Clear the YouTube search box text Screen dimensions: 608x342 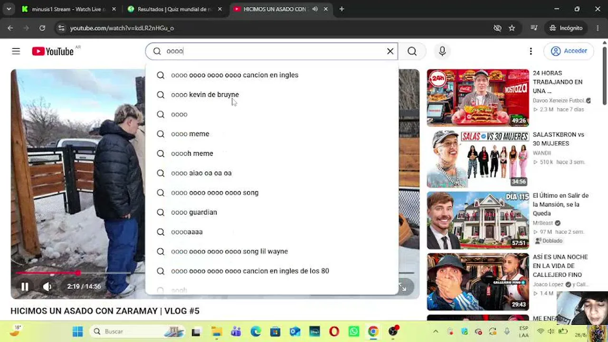[390, 51]
